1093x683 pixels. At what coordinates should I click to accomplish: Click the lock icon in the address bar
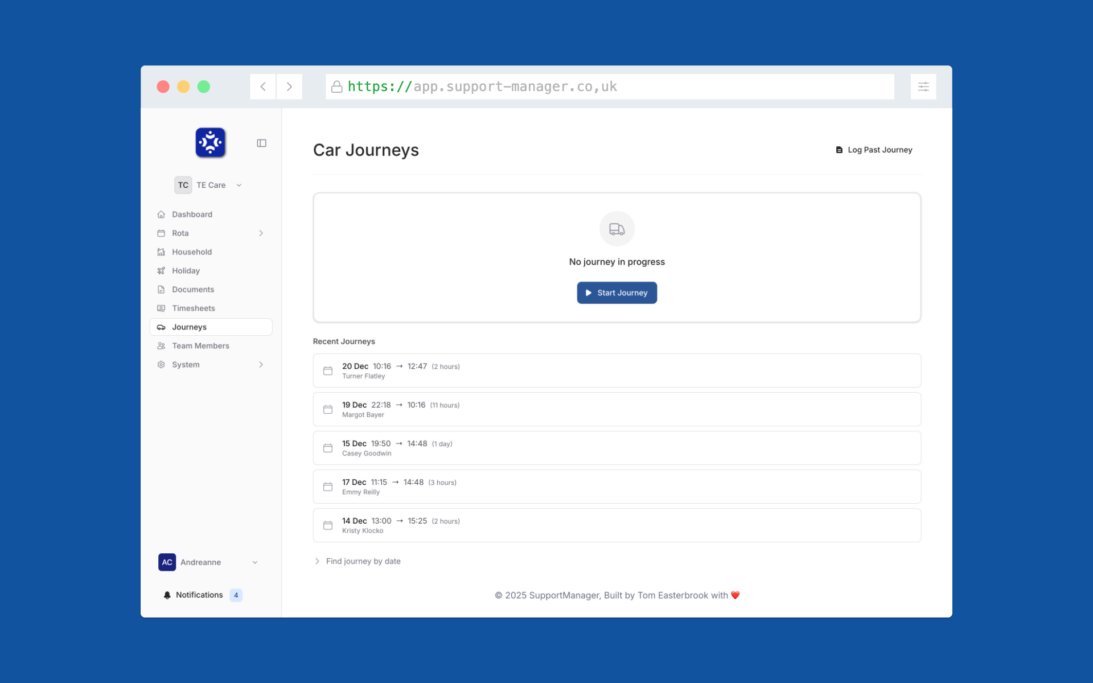(x=336, y=87)
